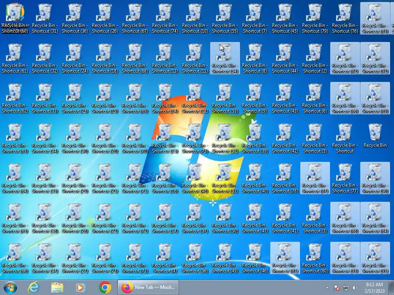Select Recycle Bin - Shortcut (10)
Viewport: 394px width, 295px height.
click(x=195, y=18)
